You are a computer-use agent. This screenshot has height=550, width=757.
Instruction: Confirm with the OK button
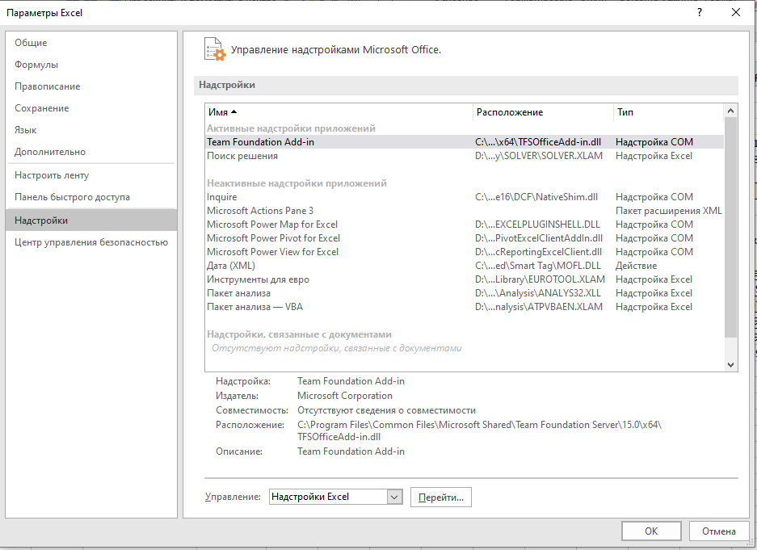[x=651, y=531]
